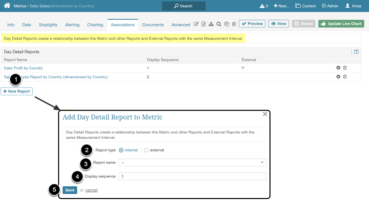Open settings gear for Daily Profit by Country
Viewport: 369px width, 217px height.
click(338, 68)
